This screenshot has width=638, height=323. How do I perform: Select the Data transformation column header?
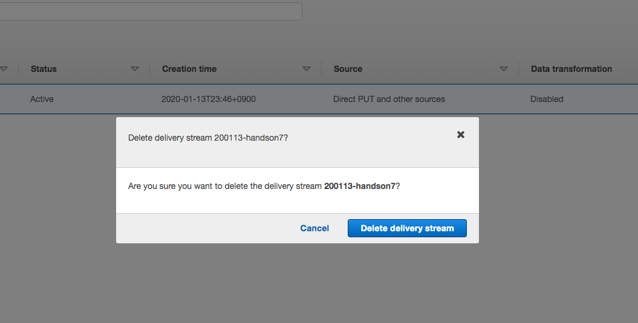click(x=571, y=69)
